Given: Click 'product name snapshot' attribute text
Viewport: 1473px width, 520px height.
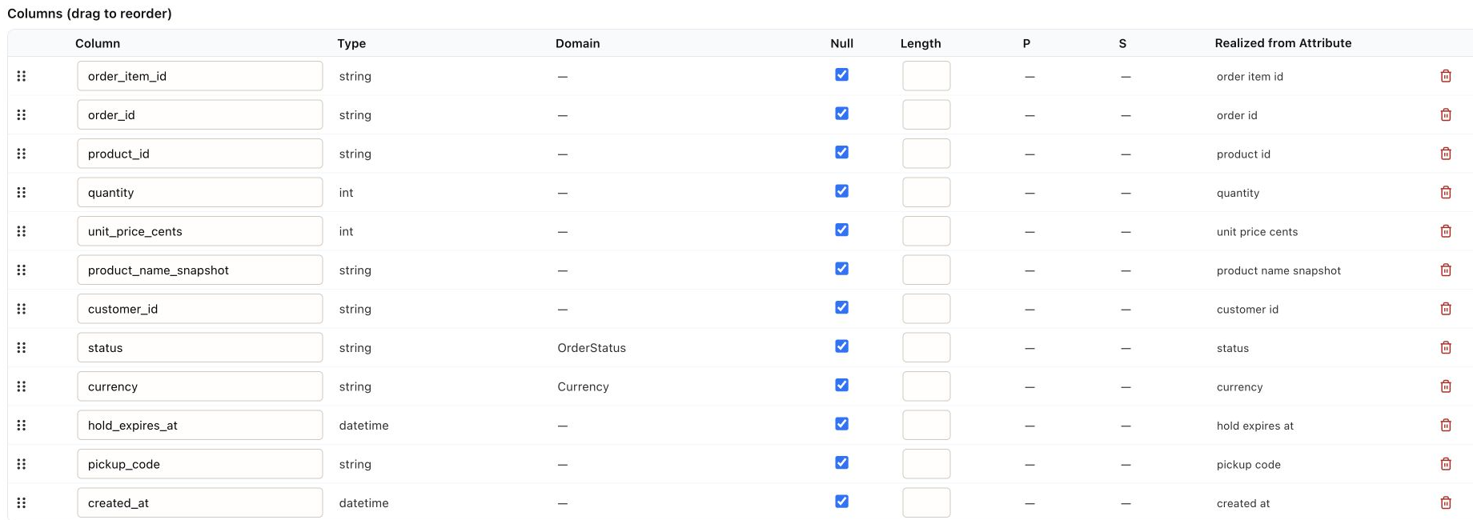Looking at the screenshot, I should pyautogui.click(x=1278, y=270).
